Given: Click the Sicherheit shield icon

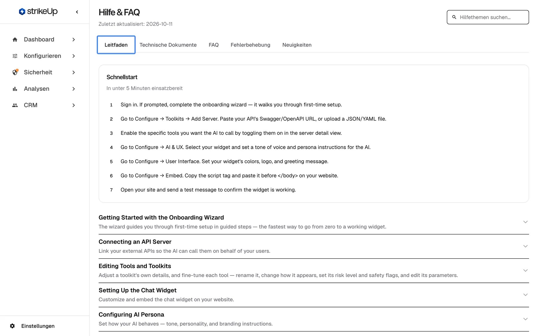Looking at the screenshot, I should click(x=15, y=72).
